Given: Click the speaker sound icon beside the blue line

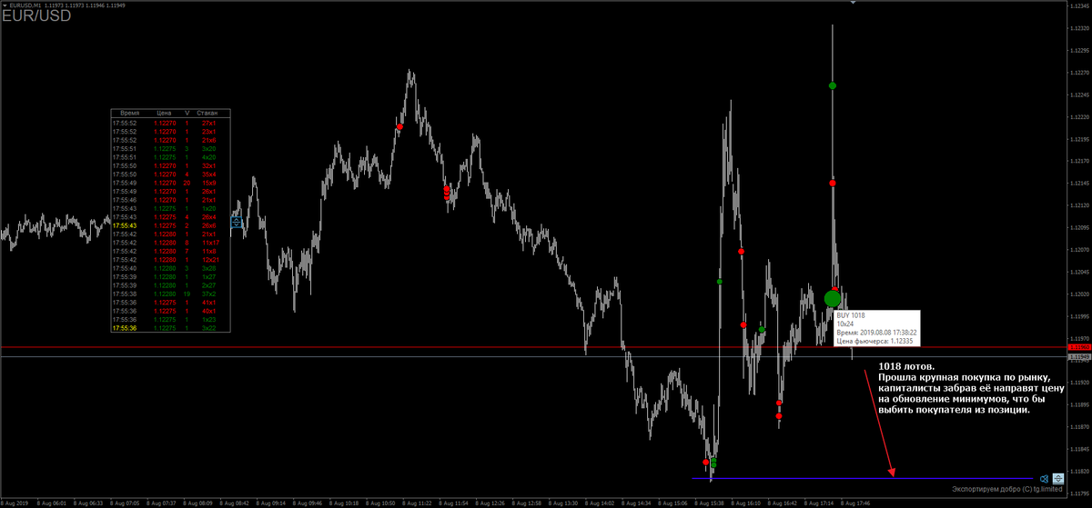Looking at the screenshot, I should [1045, 478].
